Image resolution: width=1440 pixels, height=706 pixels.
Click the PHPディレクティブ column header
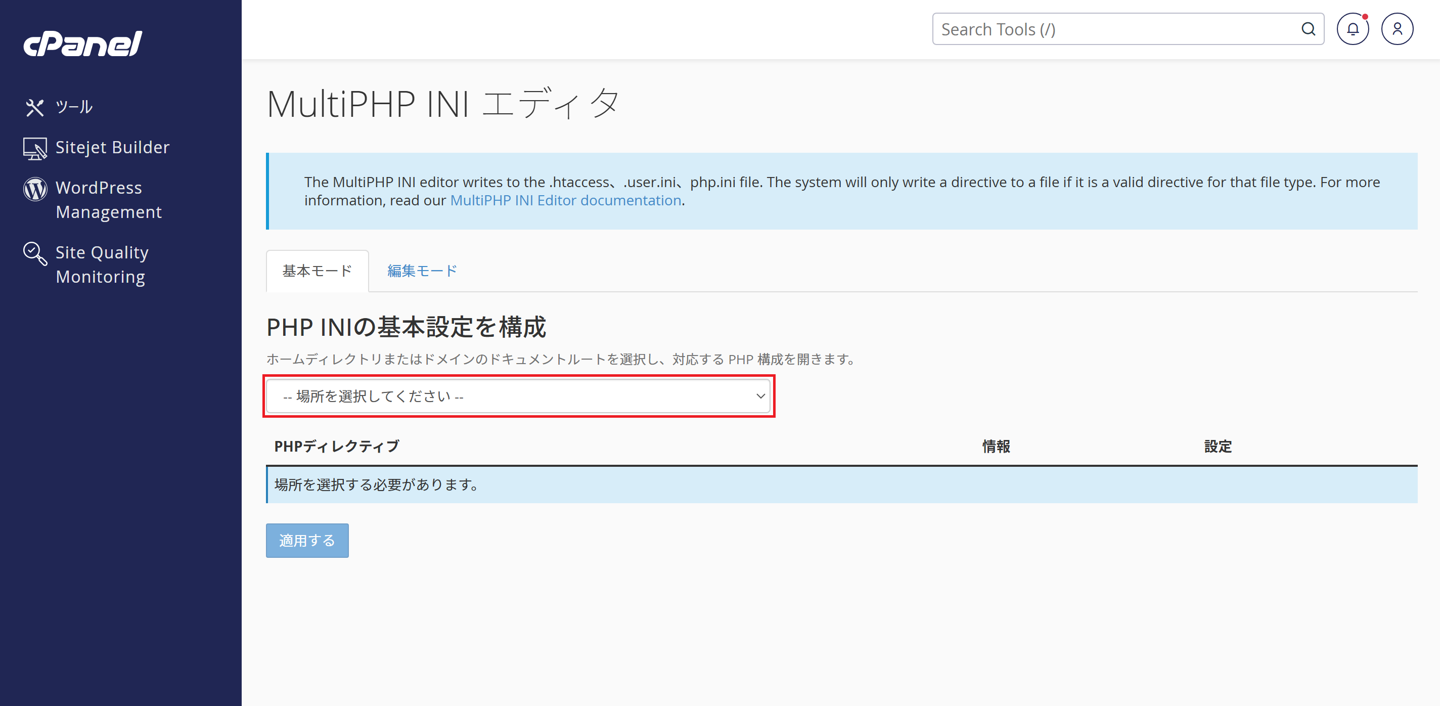click(x=337, y=447)
